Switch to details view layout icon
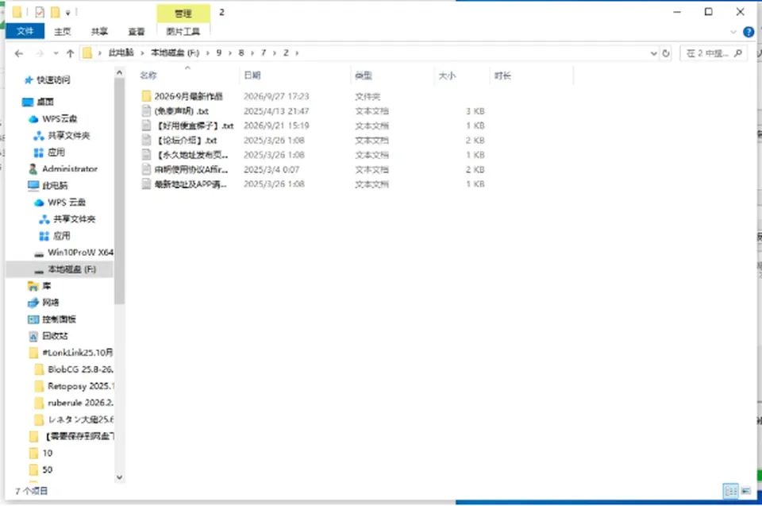This screenshot has width=762, height=506. tap(730, 491)
